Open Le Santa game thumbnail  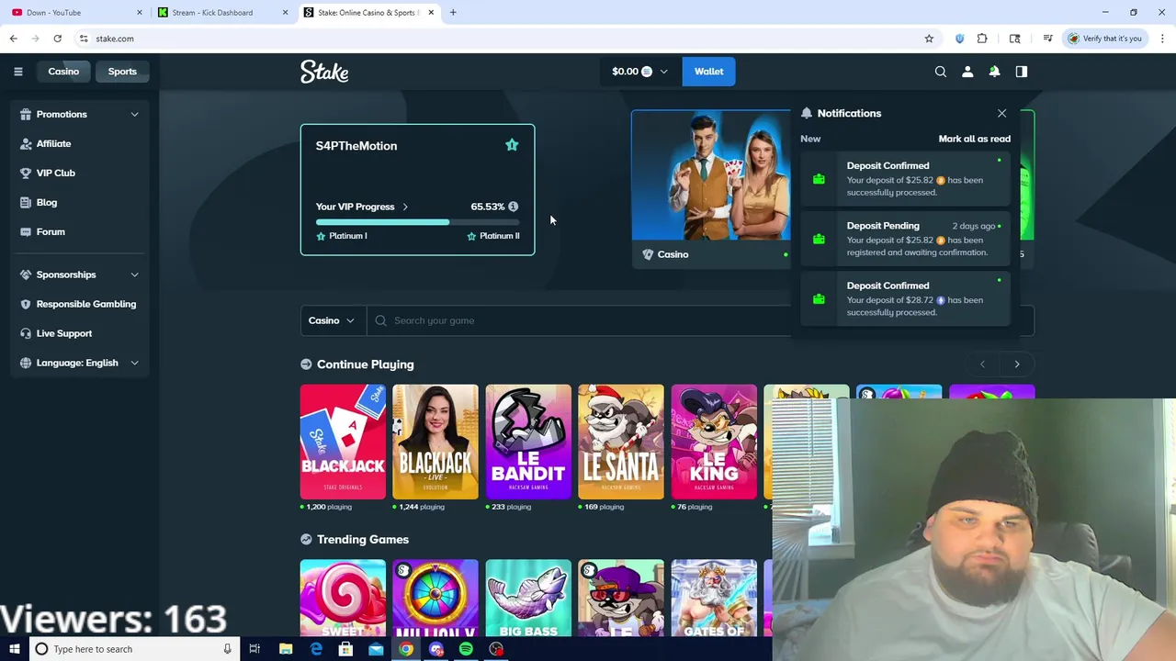(621, 442)
